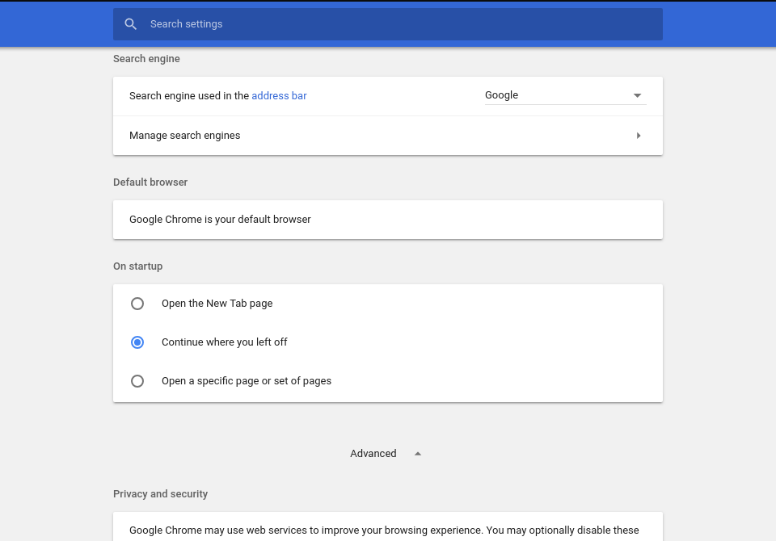Open the Google search engine dropdown
Image resolution: width=776 pixels, height=541 pixels.
(x=565, y=95)
